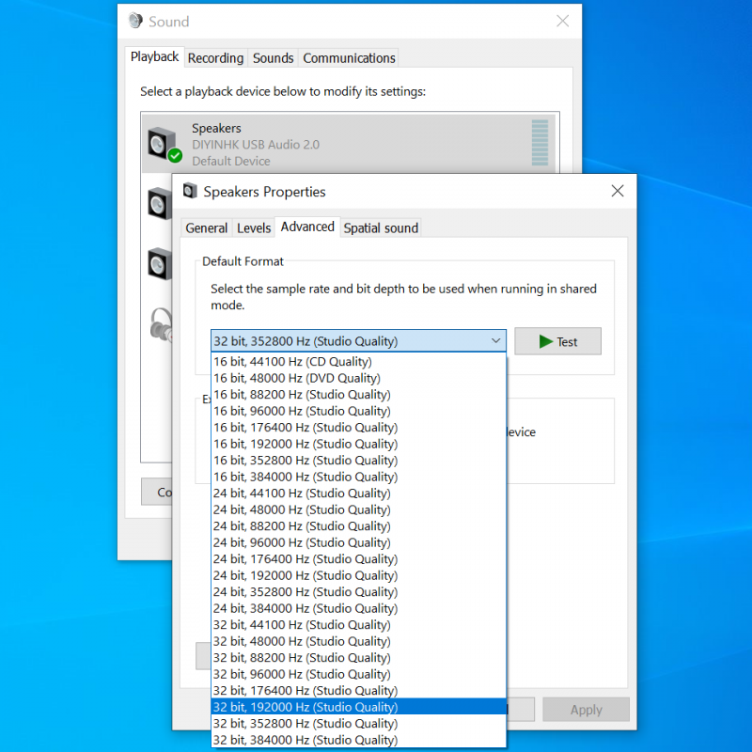Click the Speakers Properties title bar icon
This screenshot has width=752, height=752.
[190, 192]
